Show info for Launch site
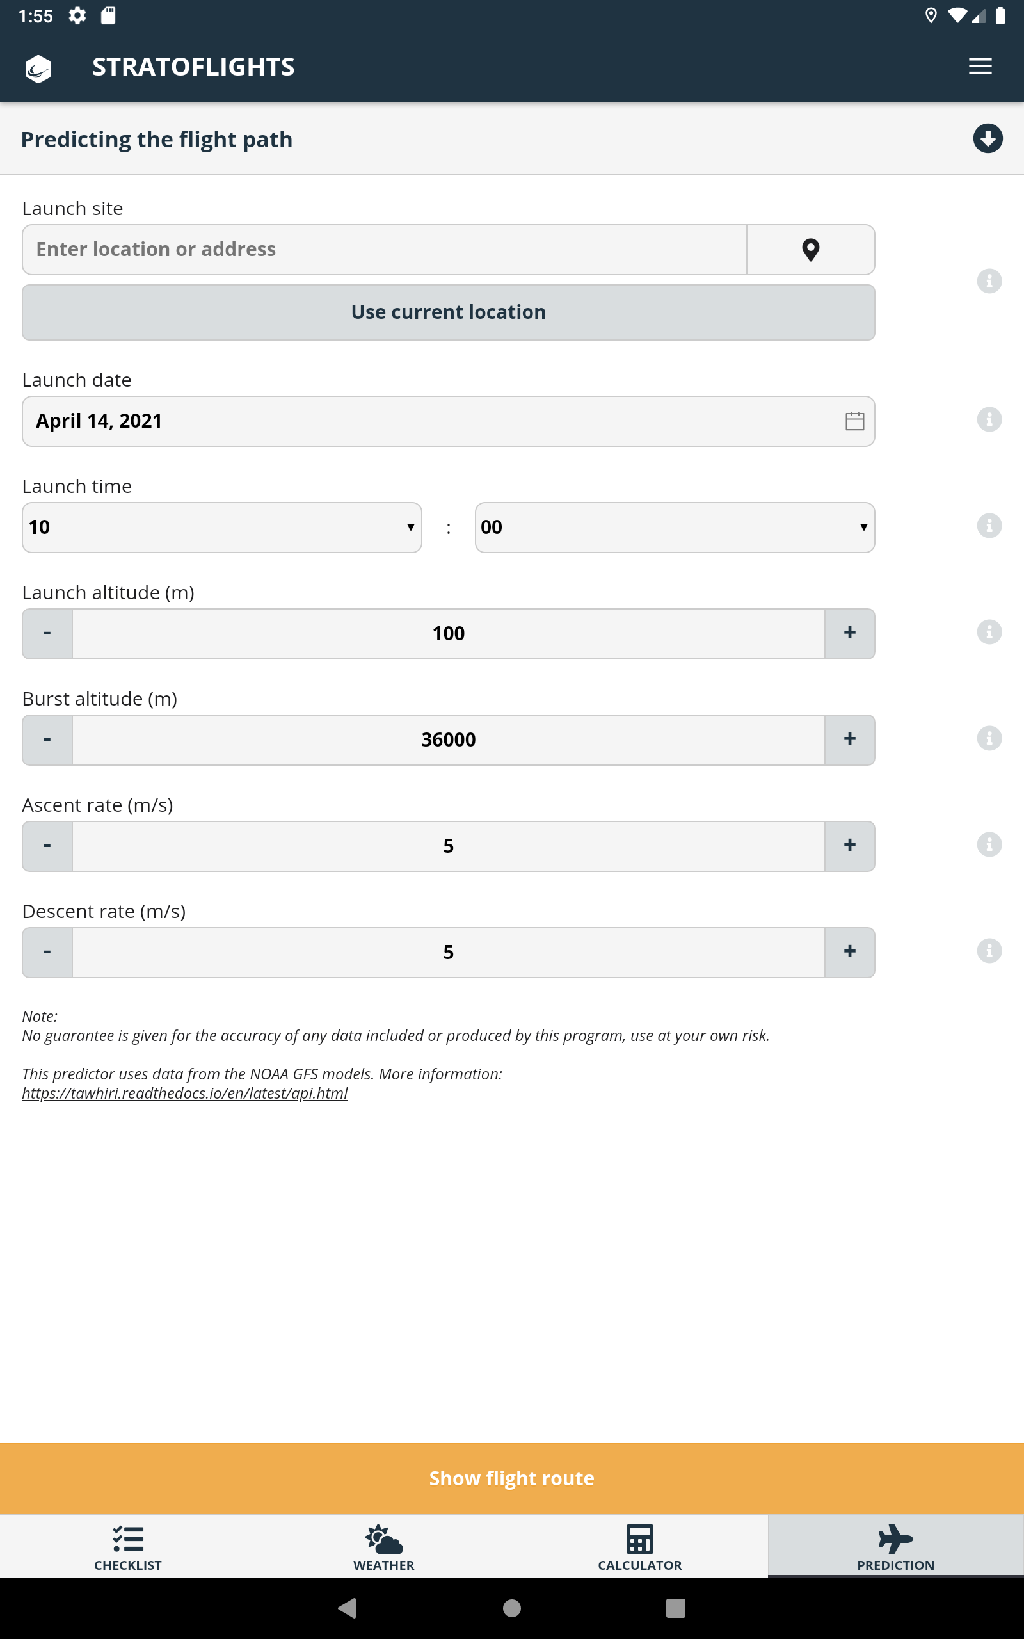 pos(989,281)
